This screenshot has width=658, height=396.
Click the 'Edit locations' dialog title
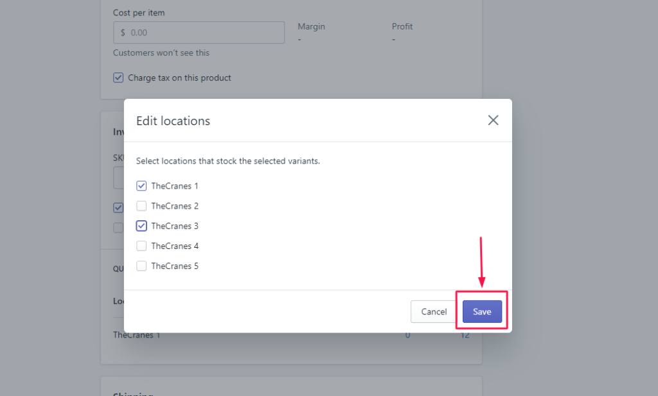173,121
